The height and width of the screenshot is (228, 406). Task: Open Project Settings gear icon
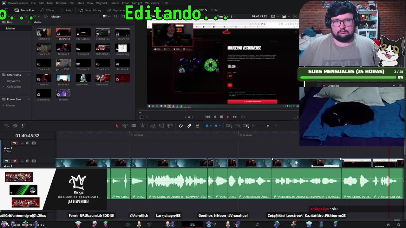pyautogui.click(x=399, y=225)
